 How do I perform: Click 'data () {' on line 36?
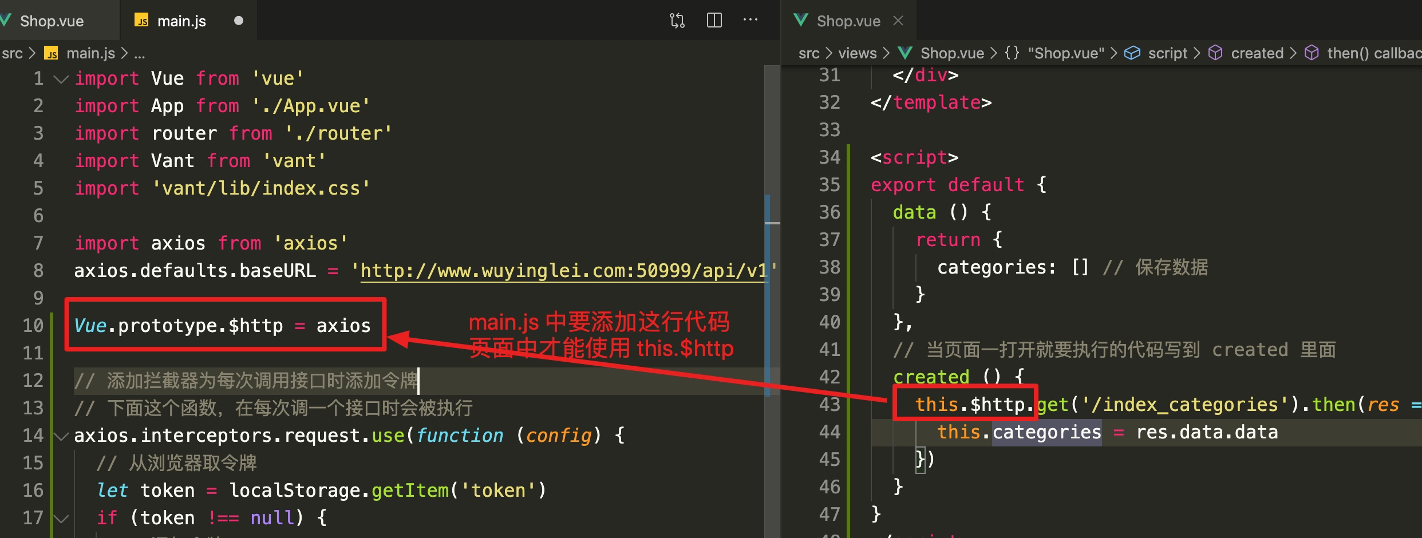[x=942, y=212]
